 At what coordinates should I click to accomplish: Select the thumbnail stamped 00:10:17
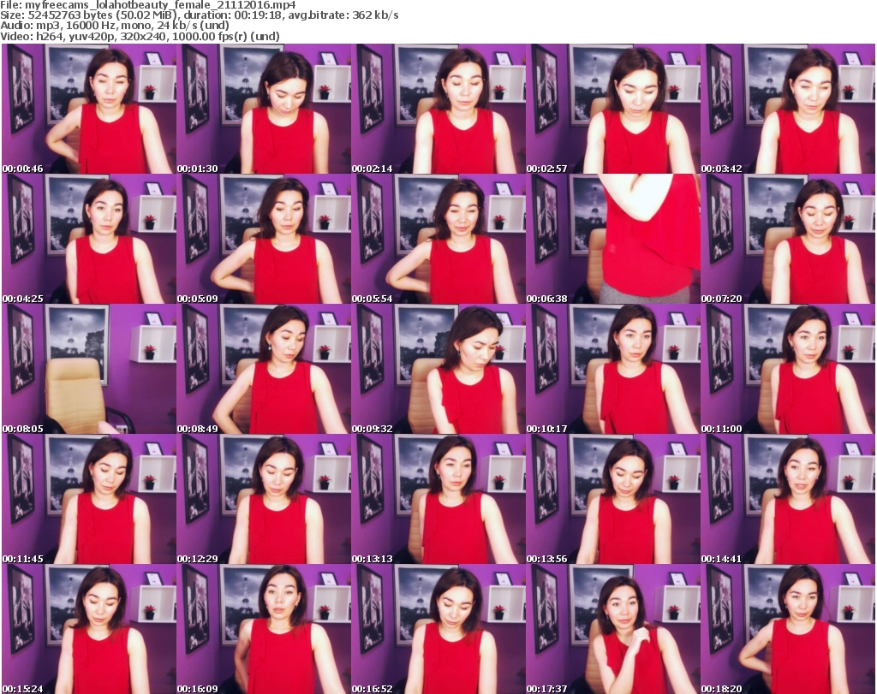point(613,370)
